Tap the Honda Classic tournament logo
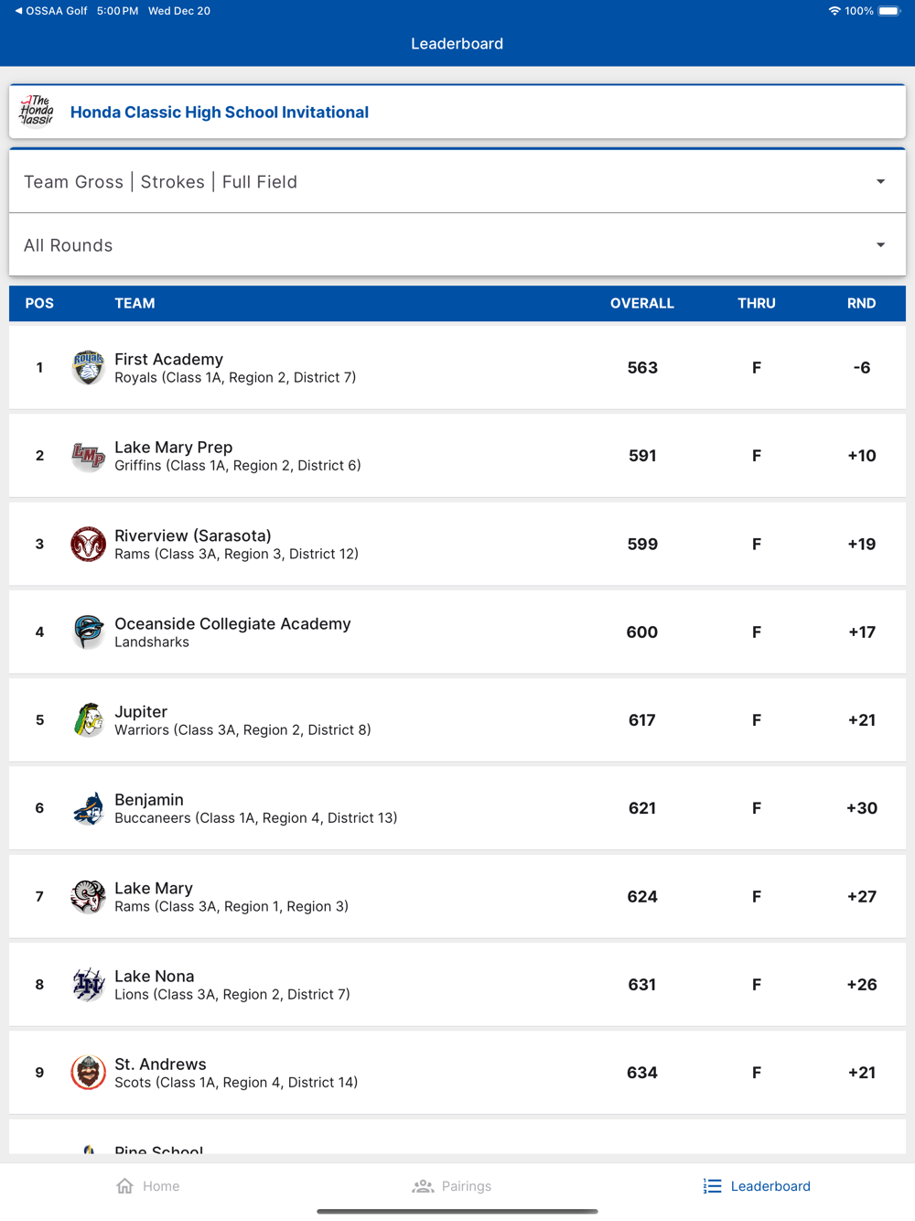Image resolution: width=915 pixels, height=1221 pixels. point(37,112)
